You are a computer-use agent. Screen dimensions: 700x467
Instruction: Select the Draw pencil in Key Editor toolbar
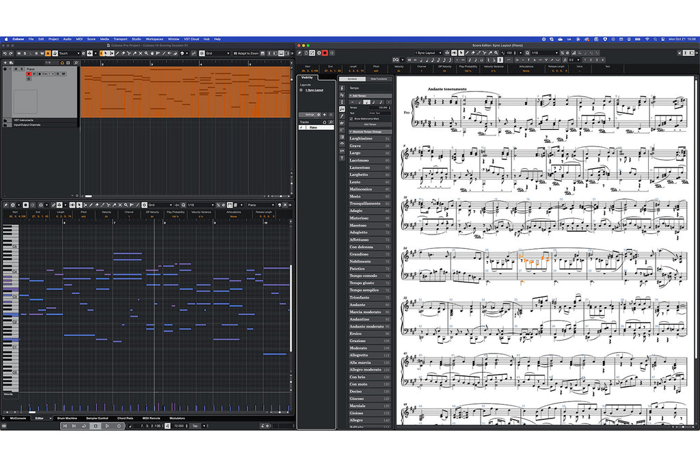click(x=91, y=205)
